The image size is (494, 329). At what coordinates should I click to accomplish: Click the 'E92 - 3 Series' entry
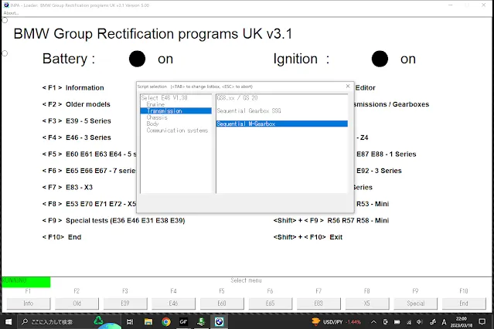379,171
